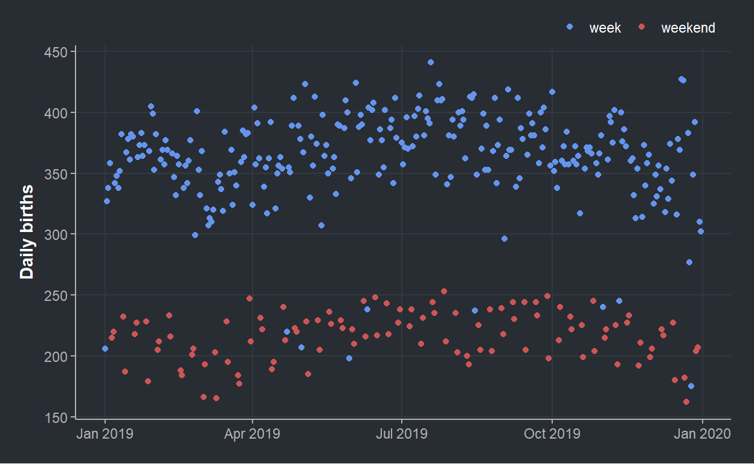Click the 150 y-axis label
Viewport: 754px width, 464px height.
click(x=57, y=417)
